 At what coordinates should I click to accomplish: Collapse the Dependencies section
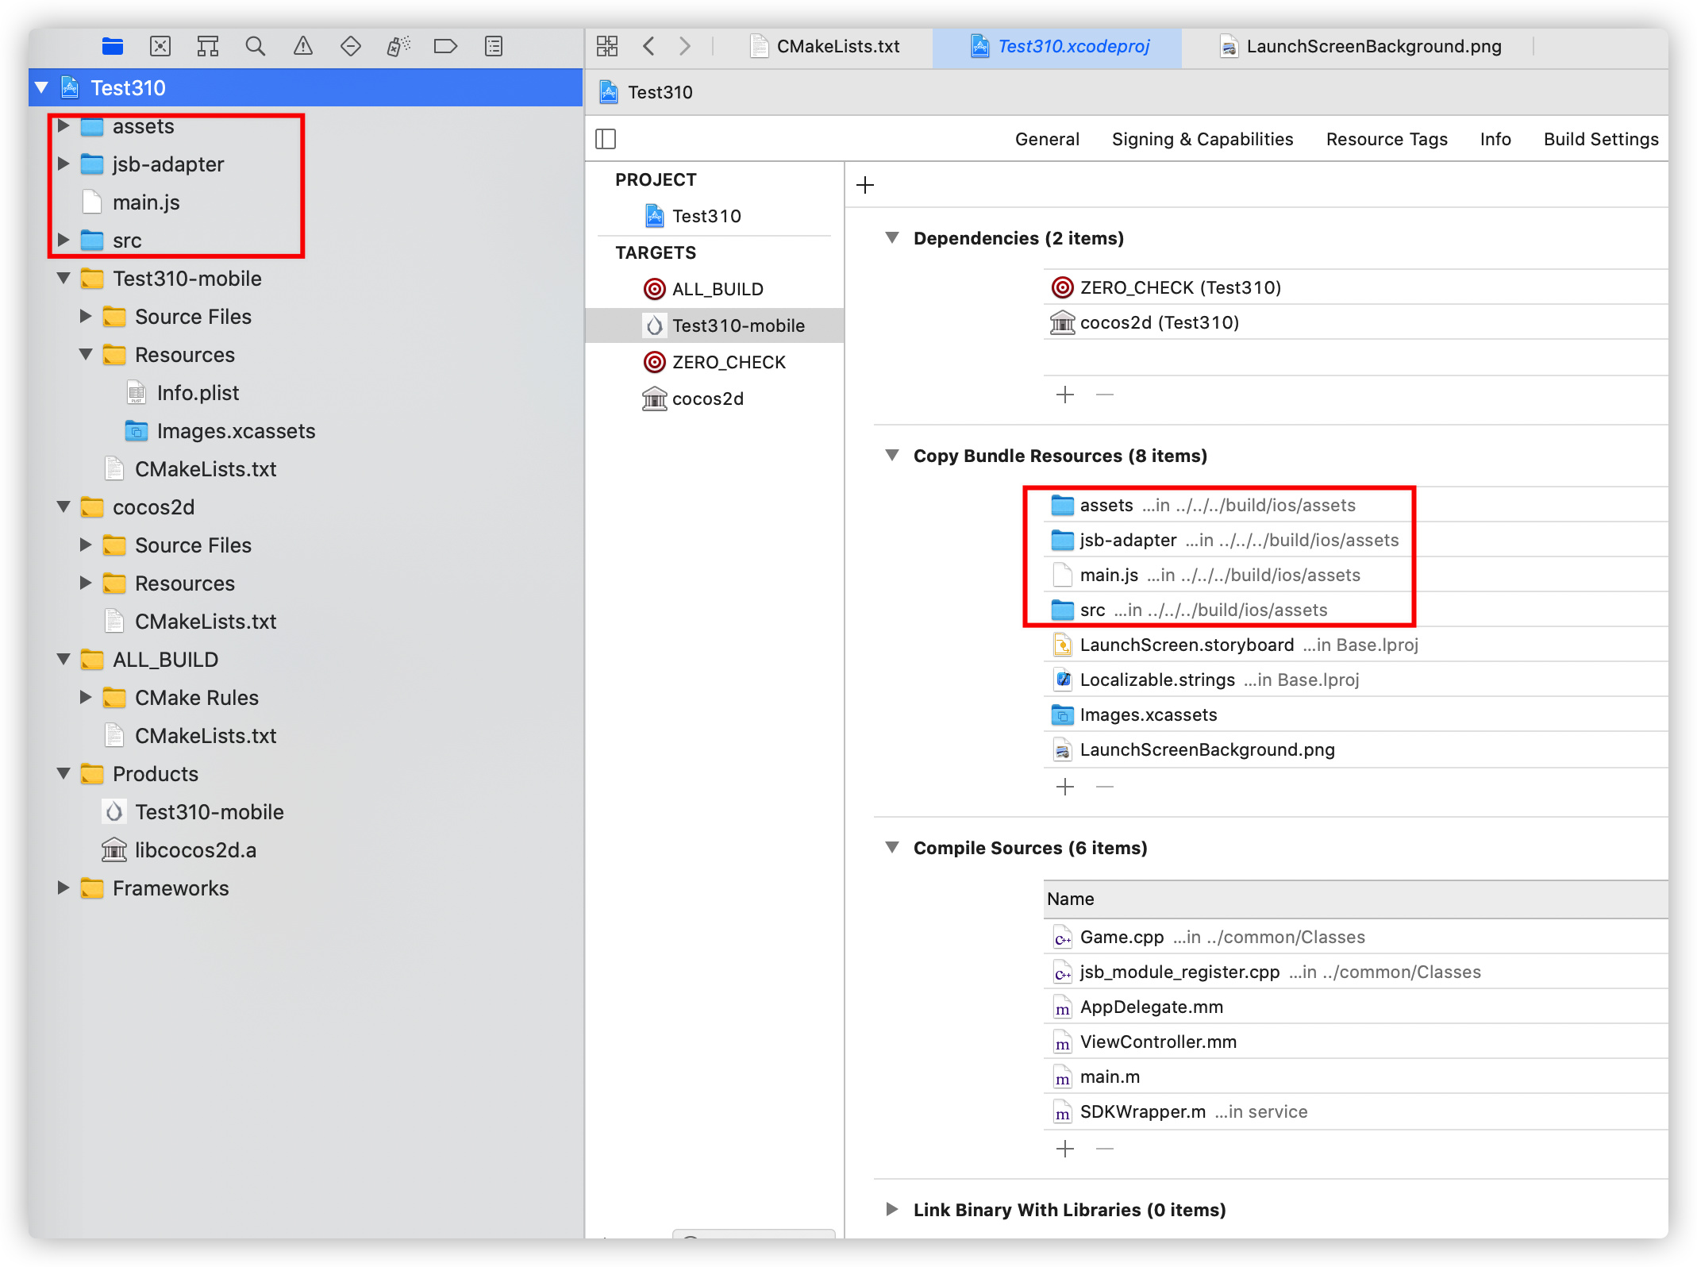point(892,238)
